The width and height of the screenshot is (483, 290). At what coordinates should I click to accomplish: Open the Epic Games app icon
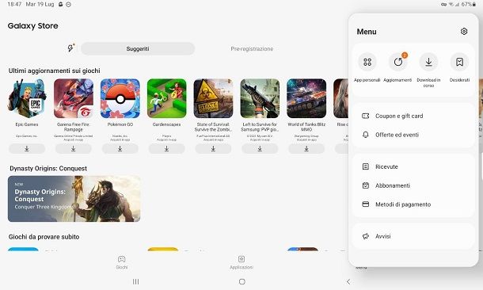click(x=27, y=98)
